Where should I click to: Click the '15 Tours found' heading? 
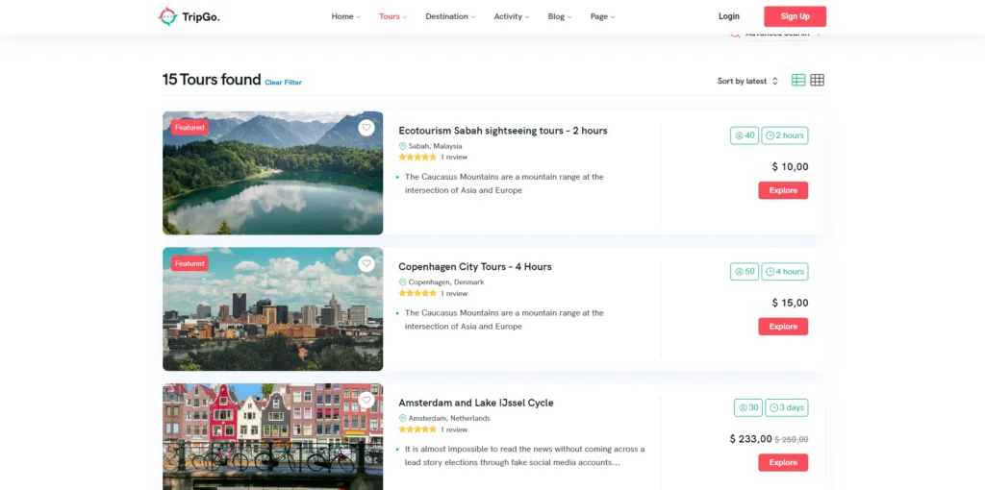pos(212,80)
